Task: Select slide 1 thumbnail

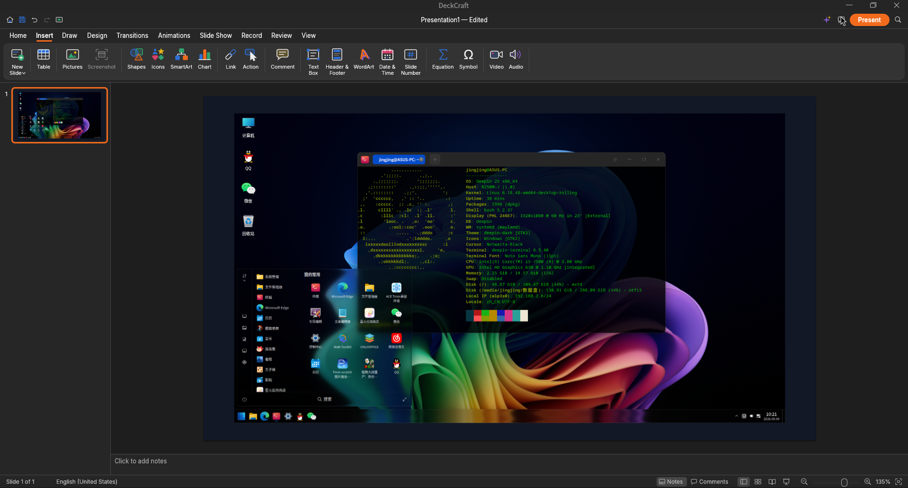Action: pos(60,115)
